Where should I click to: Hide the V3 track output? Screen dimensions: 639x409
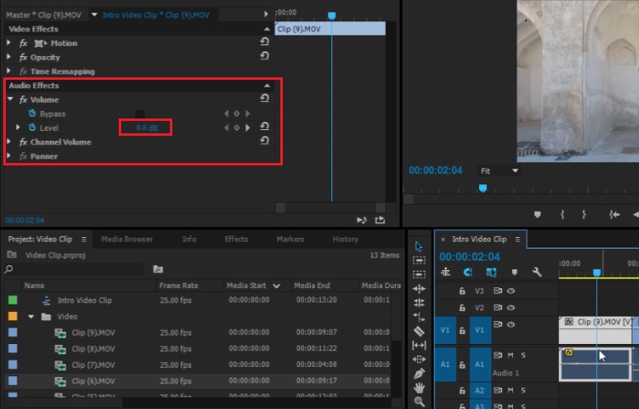pyautogui.click(x=511, y=290)
